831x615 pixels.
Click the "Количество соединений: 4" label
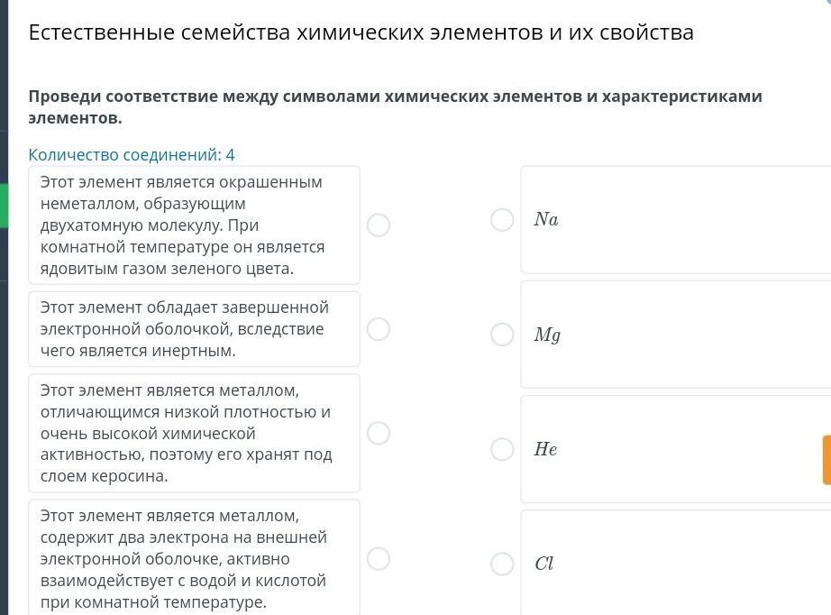pyautogui.click(x=132, y=155)
